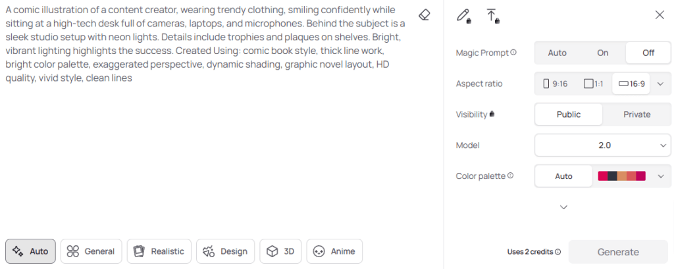Click the locked pencil edit icon
Screen dimensions: 674x269
pyautogui.click(x=463, y=16)
